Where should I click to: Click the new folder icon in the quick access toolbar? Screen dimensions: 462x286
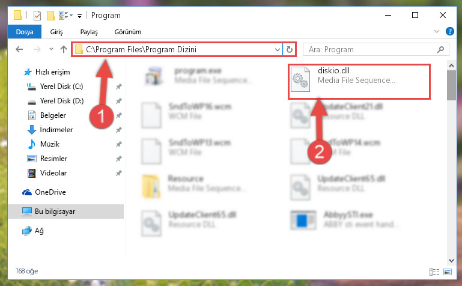point(50,15)
